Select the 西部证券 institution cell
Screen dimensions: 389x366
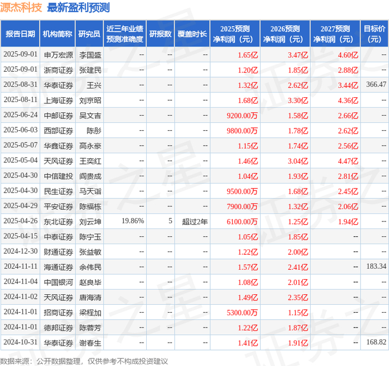click(x=58, y=131)
